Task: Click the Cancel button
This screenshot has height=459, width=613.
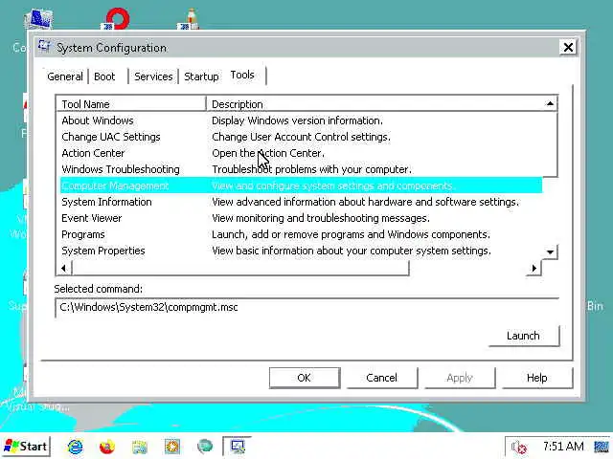Action: (x=381, y=378)
